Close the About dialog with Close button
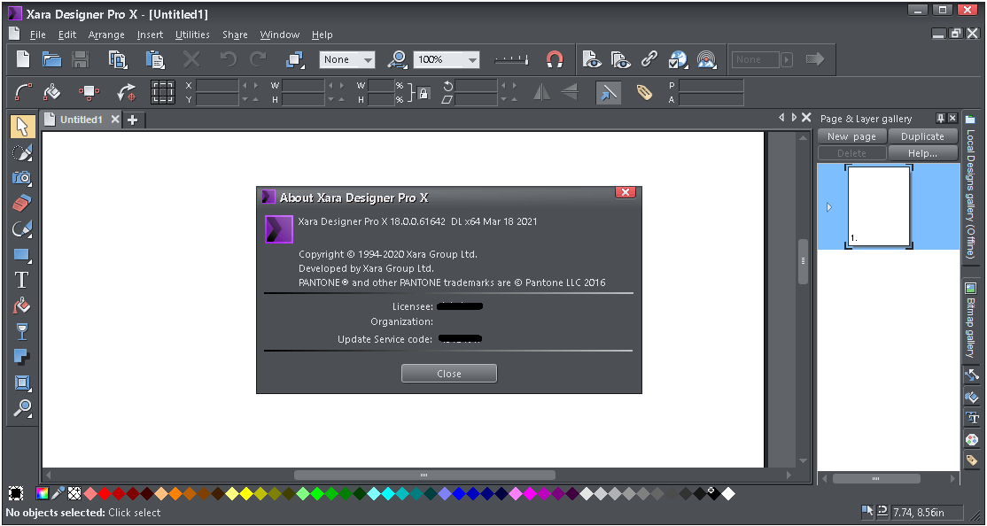The width and height of the screenshot is (987, 526). tap(449, 373)
